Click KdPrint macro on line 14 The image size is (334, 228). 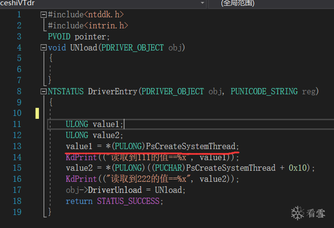tap(81, 157)
